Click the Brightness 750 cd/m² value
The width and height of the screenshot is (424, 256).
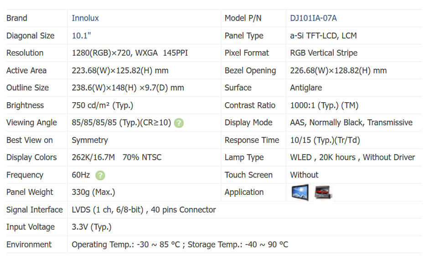(103, 105)
